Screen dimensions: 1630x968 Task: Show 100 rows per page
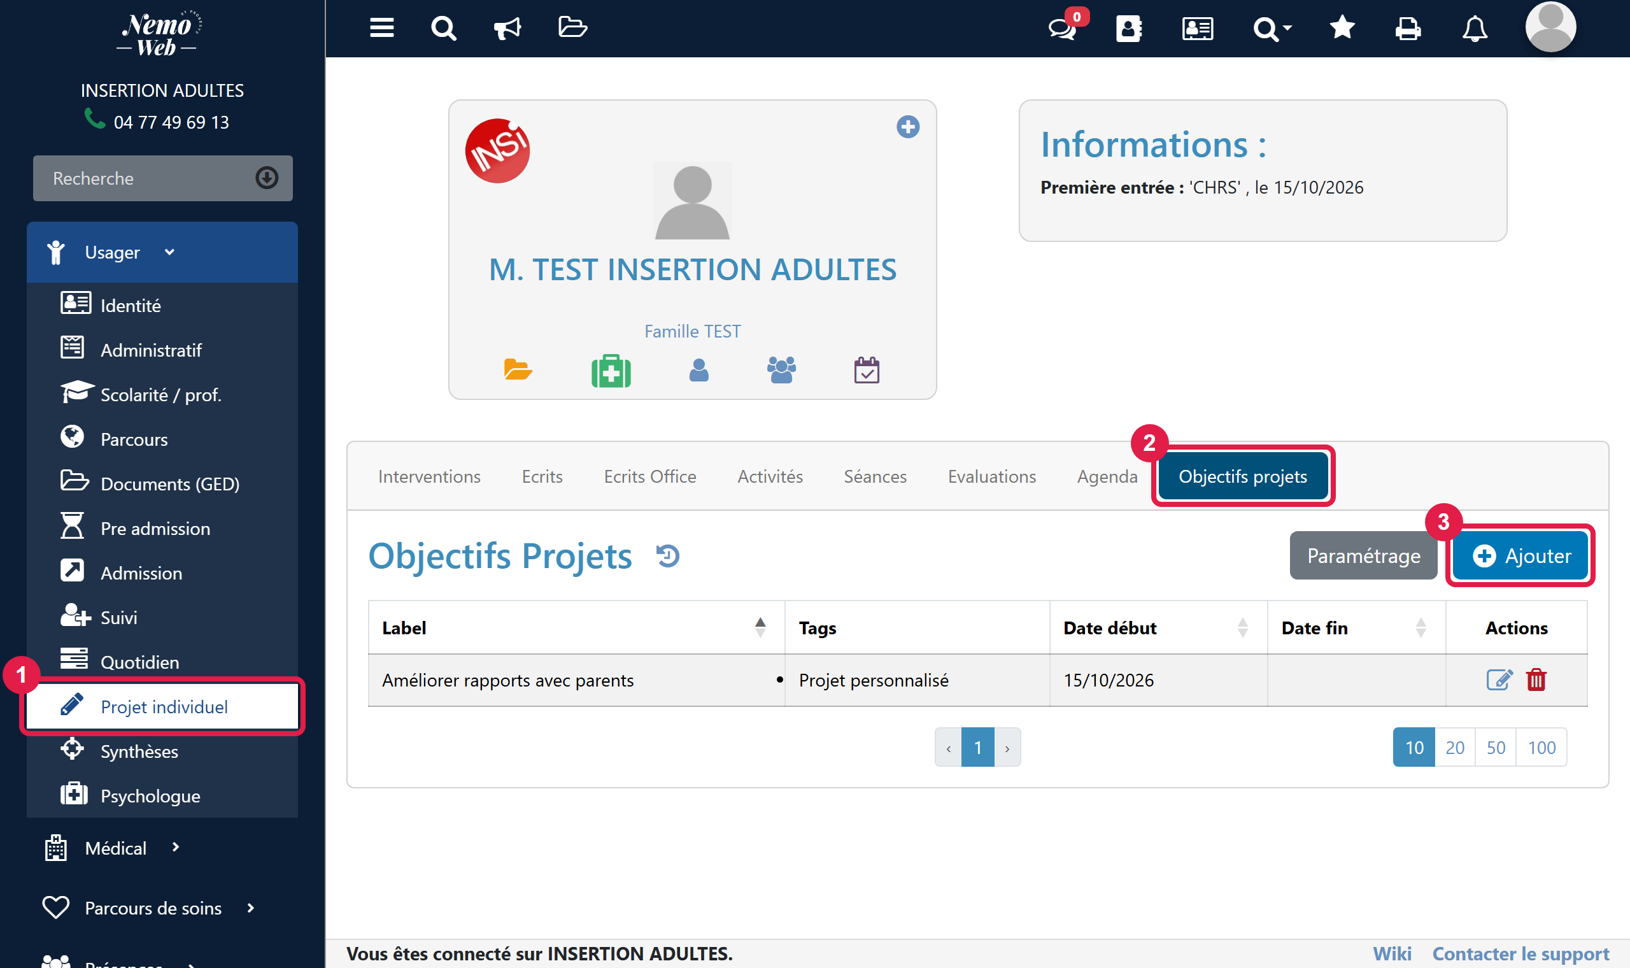1541,748
